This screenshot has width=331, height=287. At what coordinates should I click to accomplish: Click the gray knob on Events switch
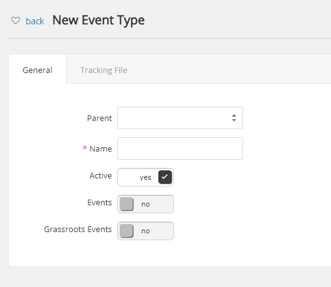127,204
